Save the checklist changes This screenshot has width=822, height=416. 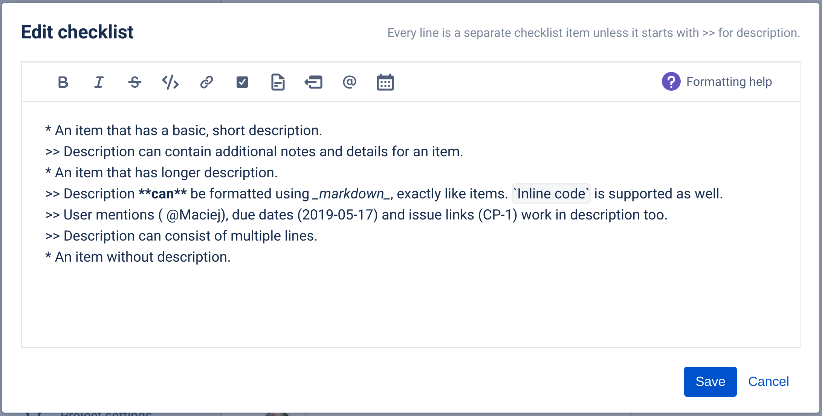pyautogui.click(x=710, y=381)
